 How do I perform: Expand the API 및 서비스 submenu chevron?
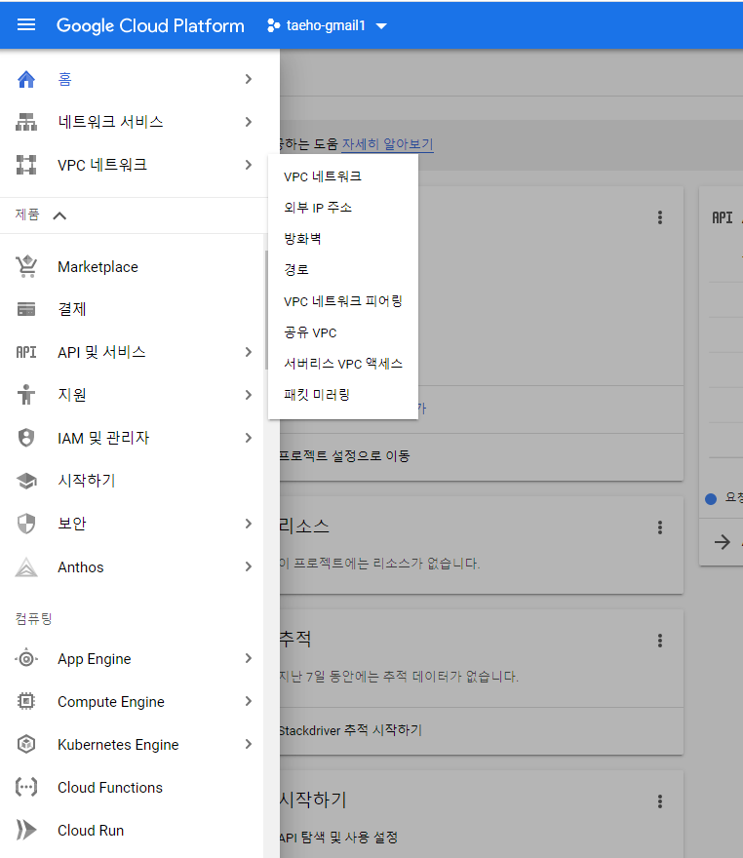pos(249,352)
